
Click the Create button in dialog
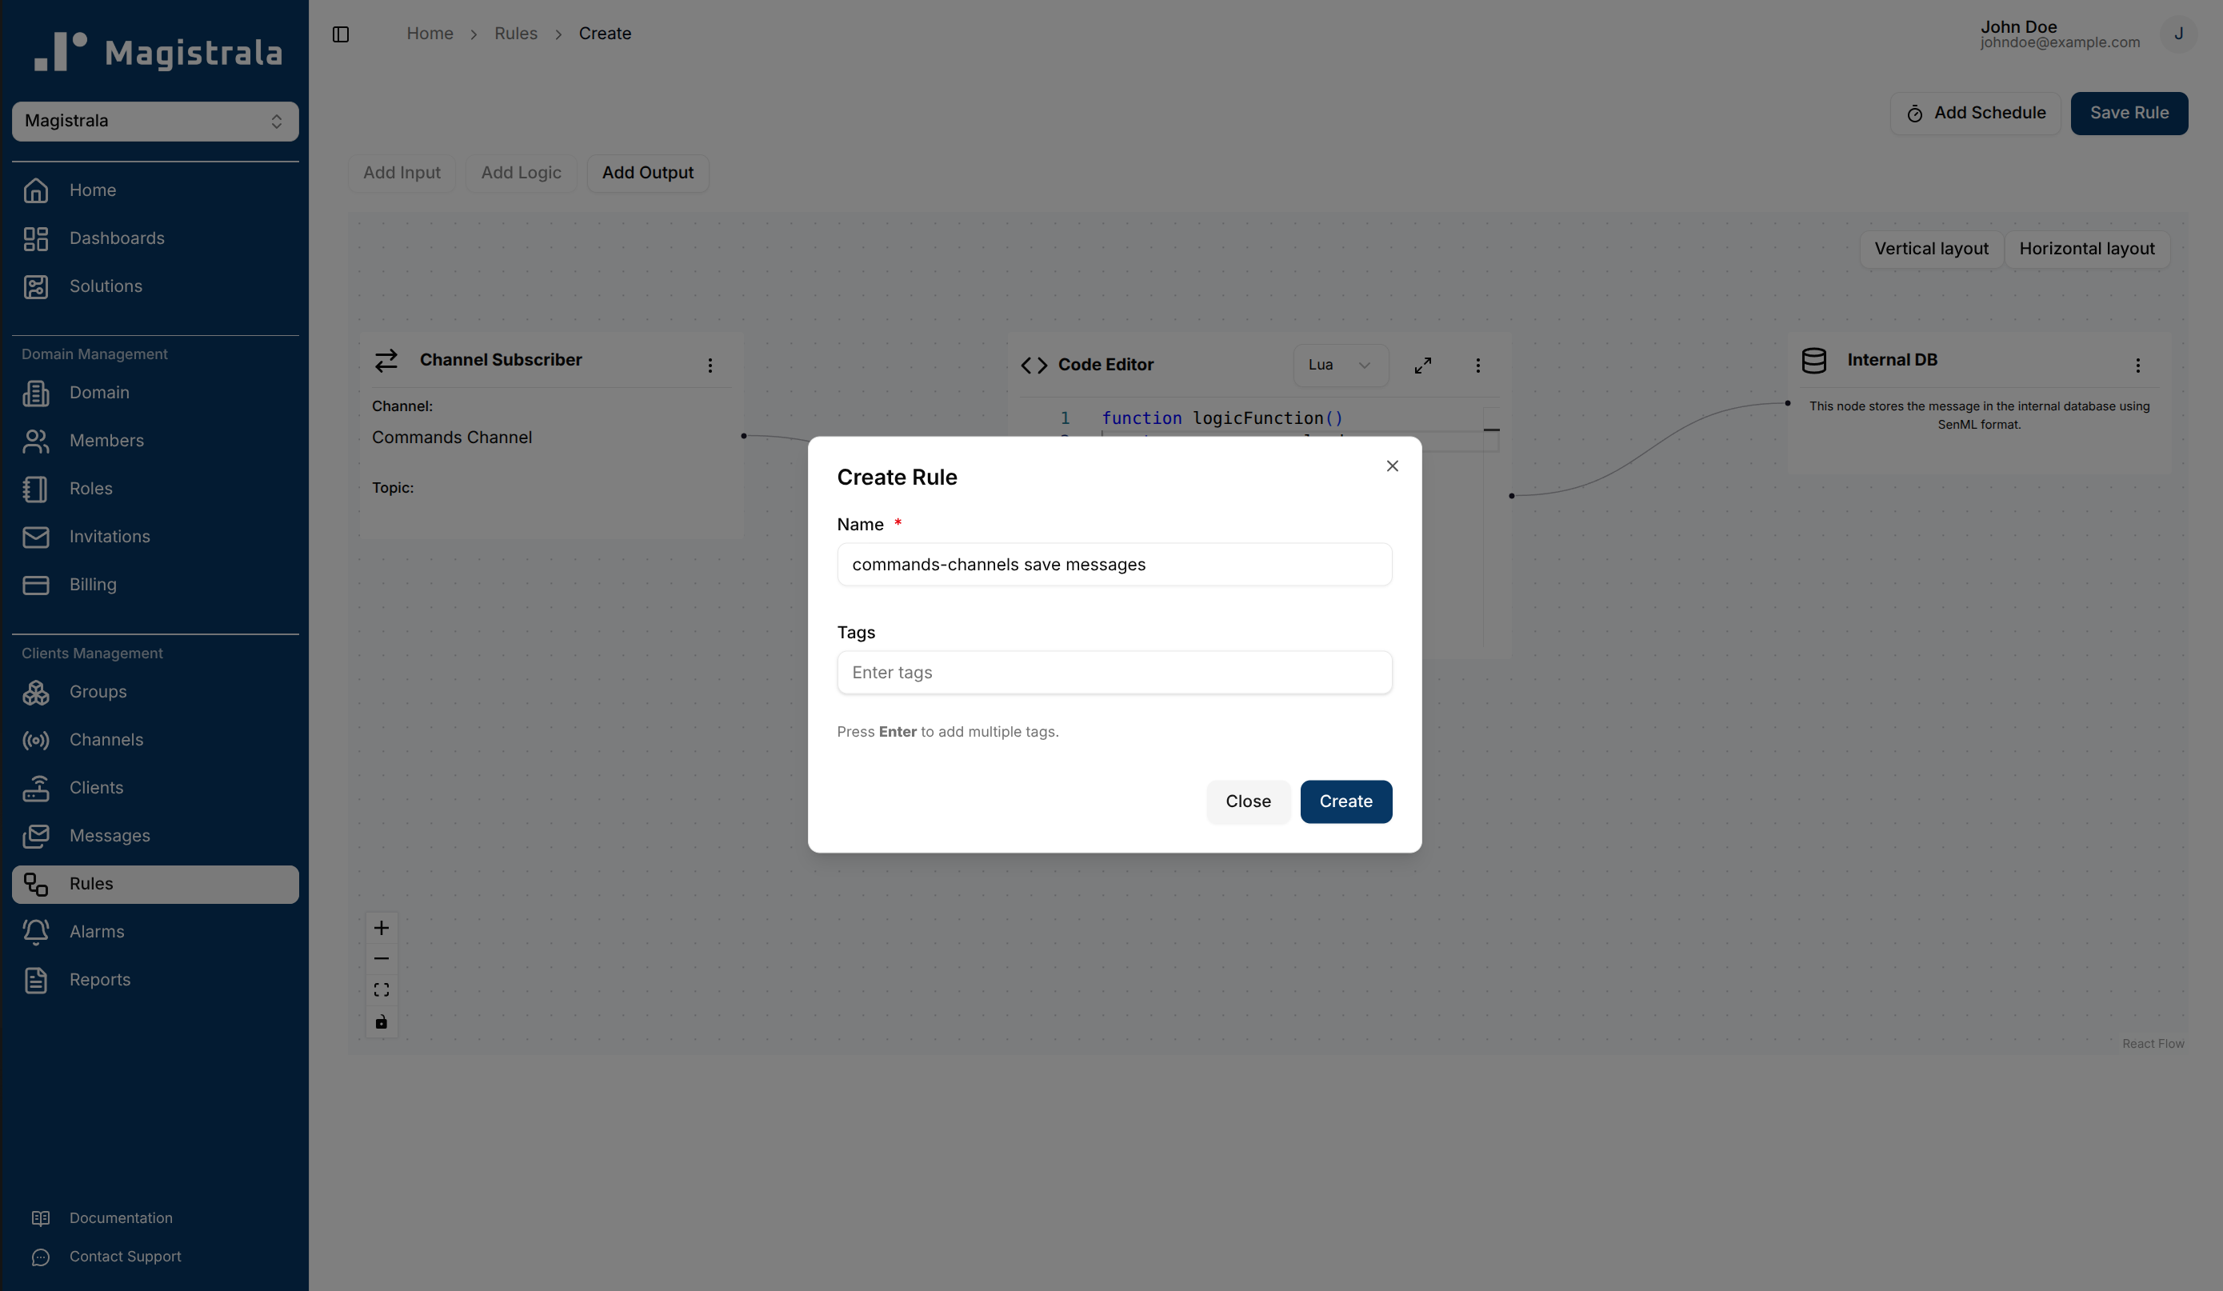click(x=1345, y=801)
